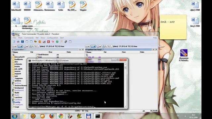Image resolution: width=212 pixels, height=119 pixels.
Task: Open the Commands menu
Action: pyautogui.click(x=29, y=38)
